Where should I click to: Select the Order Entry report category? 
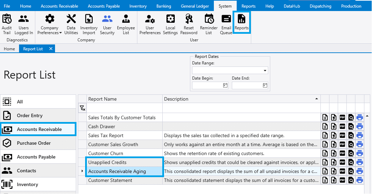(38, 115)
